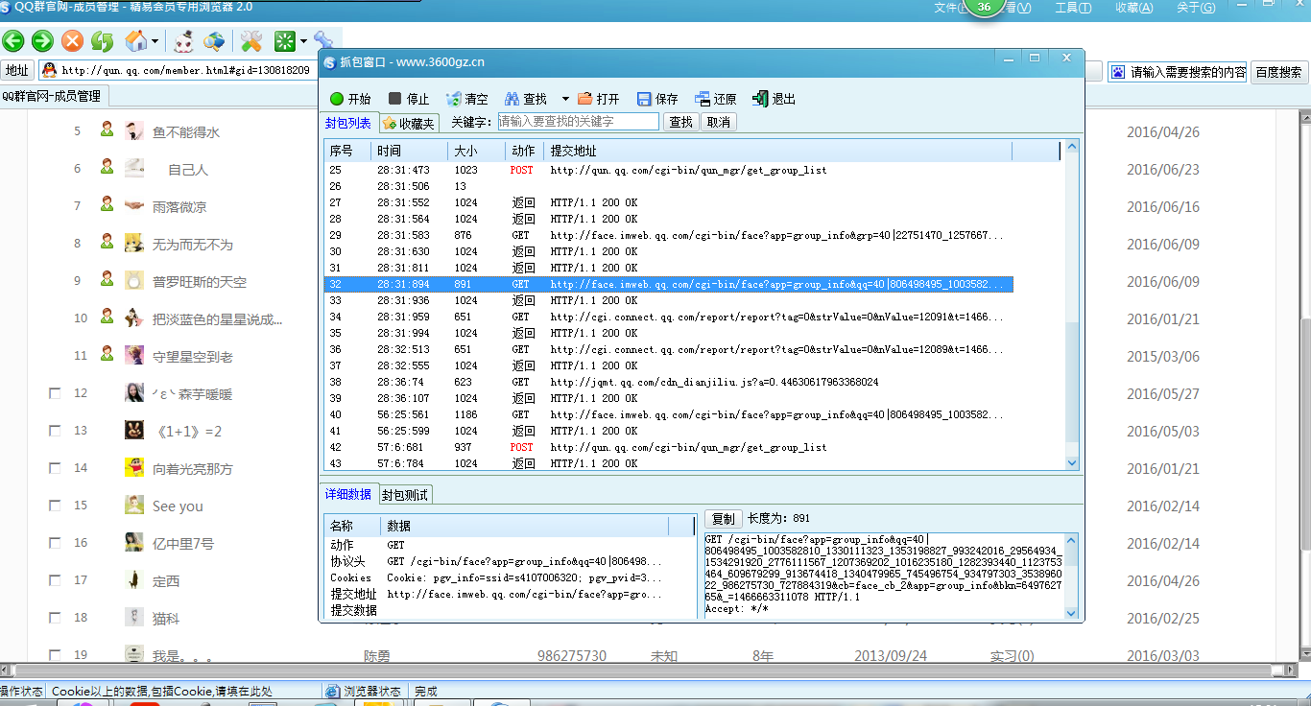The image size is (1311, 706).
Task: Go back using the green back arrow
Action: [12, 41]
